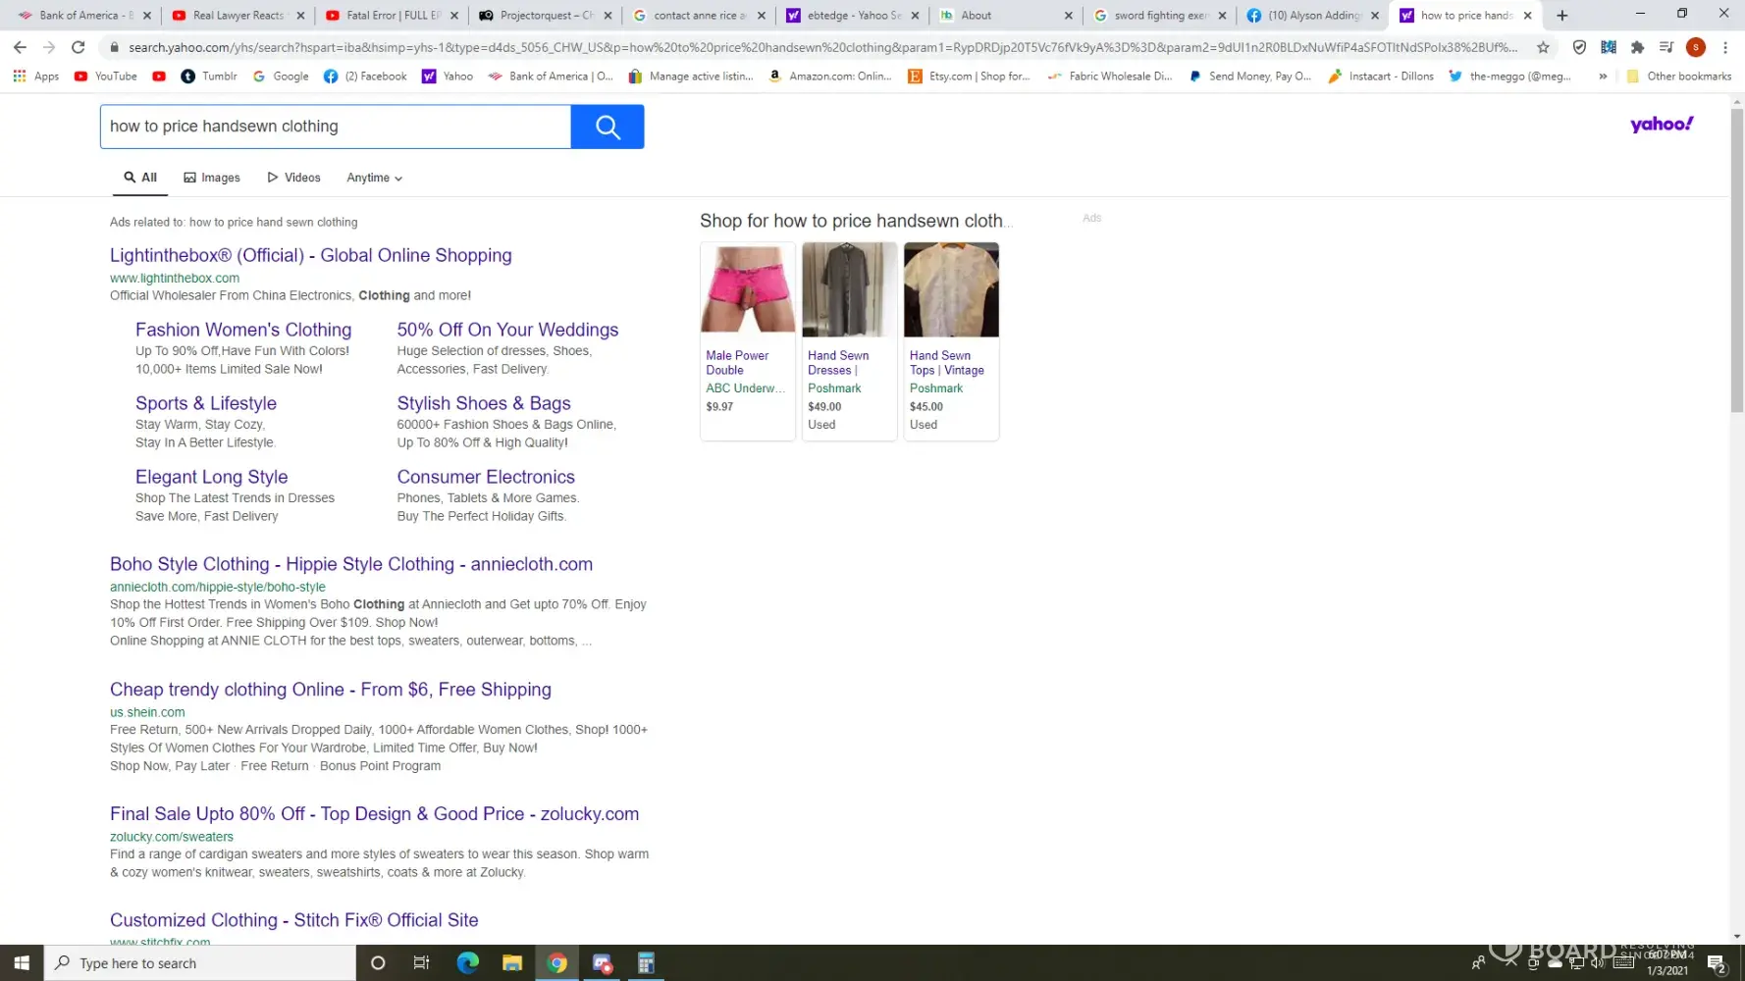Open the Chrome extensions puzzle icon
Screen dimensions: 1745x981
[x=1637, y=47]
